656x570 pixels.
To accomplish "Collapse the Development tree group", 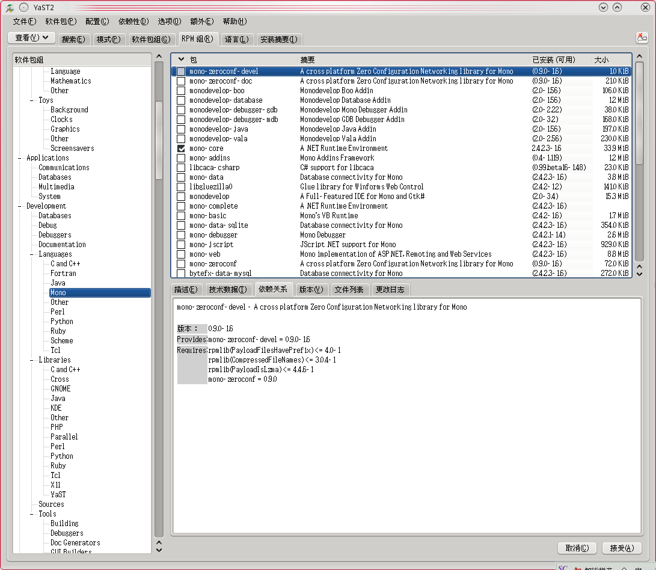I will click(20, 206).
